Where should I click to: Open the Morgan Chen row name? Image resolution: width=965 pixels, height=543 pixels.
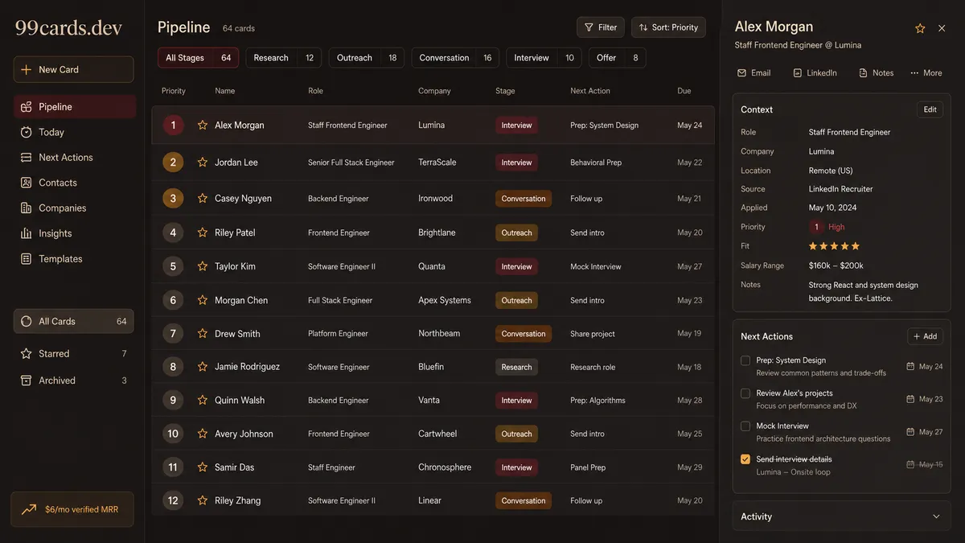tap(241, 300)
